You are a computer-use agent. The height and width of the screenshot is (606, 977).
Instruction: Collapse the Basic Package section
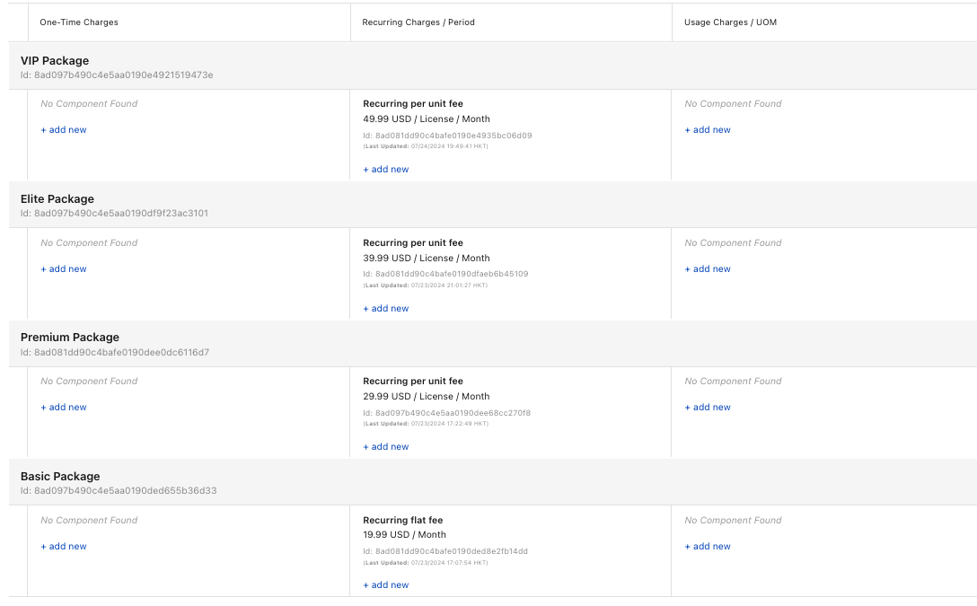tap(60, 476)
